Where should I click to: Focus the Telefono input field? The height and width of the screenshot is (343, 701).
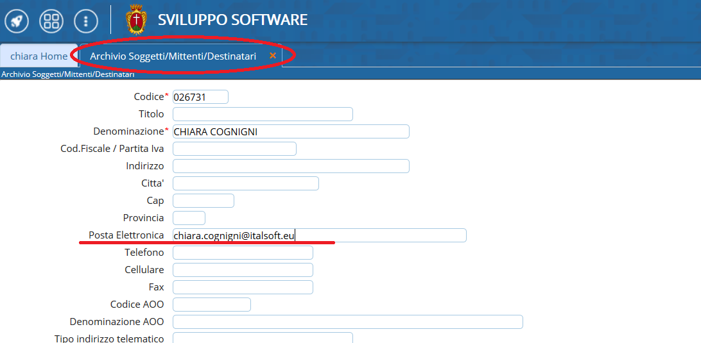pyautogui.click(x=243, y=253)
